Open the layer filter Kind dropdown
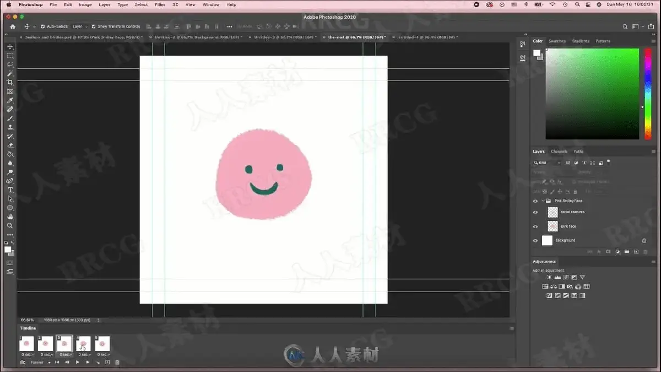661x372 pixels. pos(547,163)
